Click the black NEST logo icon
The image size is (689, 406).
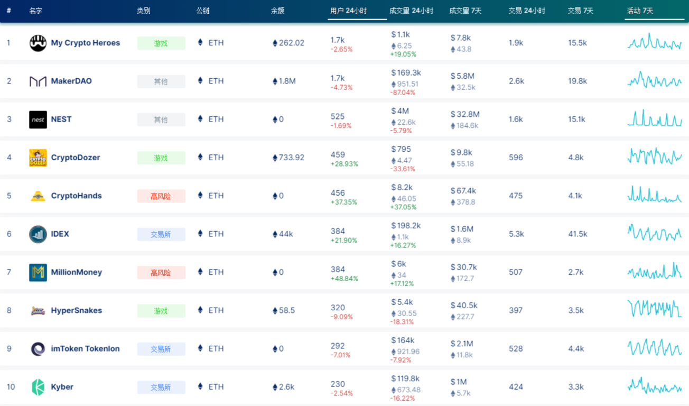38,119
